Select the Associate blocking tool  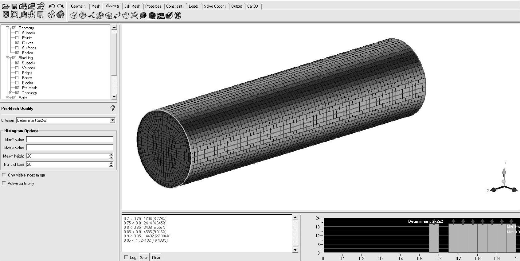[108, 15]
